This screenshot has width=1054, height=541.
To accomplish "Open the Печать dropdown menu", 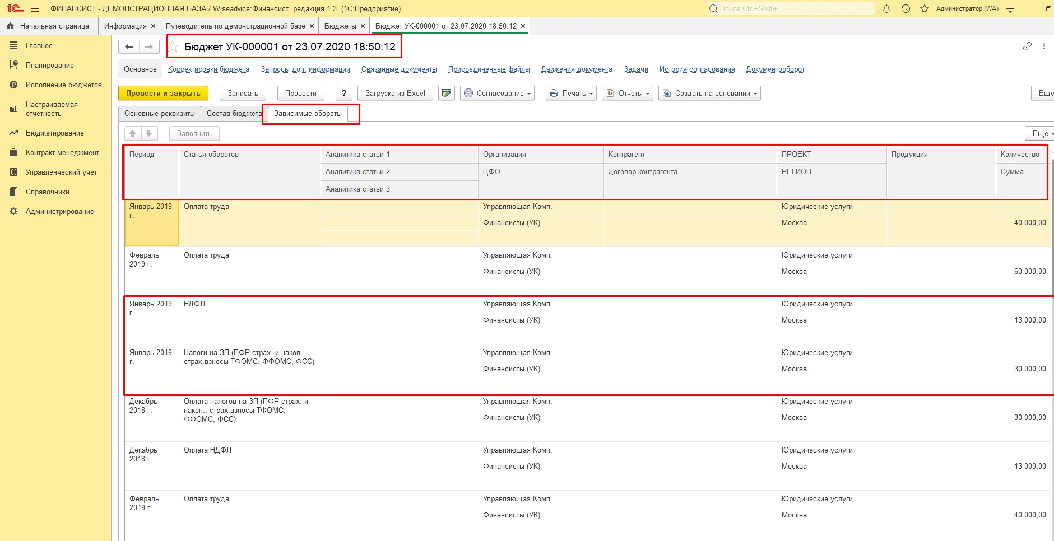I will 571,93.
